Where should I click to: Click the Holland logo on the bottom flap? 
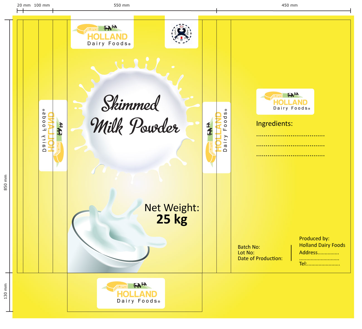tap(131, 293)
